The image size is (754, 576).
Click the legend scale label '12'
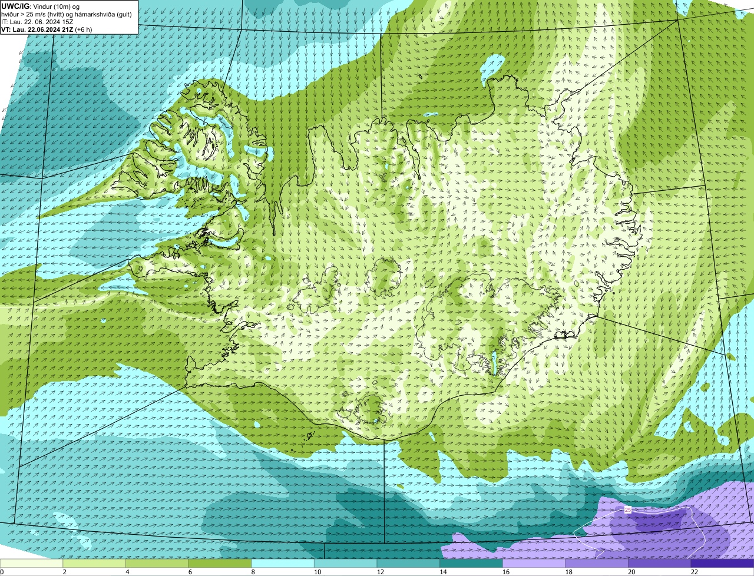(x=381, y=572)
